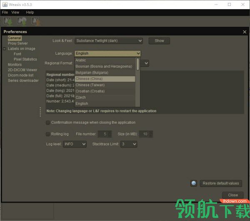Open the File menu
This screenshot has width=250, height=221.
click(x=5, y=12)
